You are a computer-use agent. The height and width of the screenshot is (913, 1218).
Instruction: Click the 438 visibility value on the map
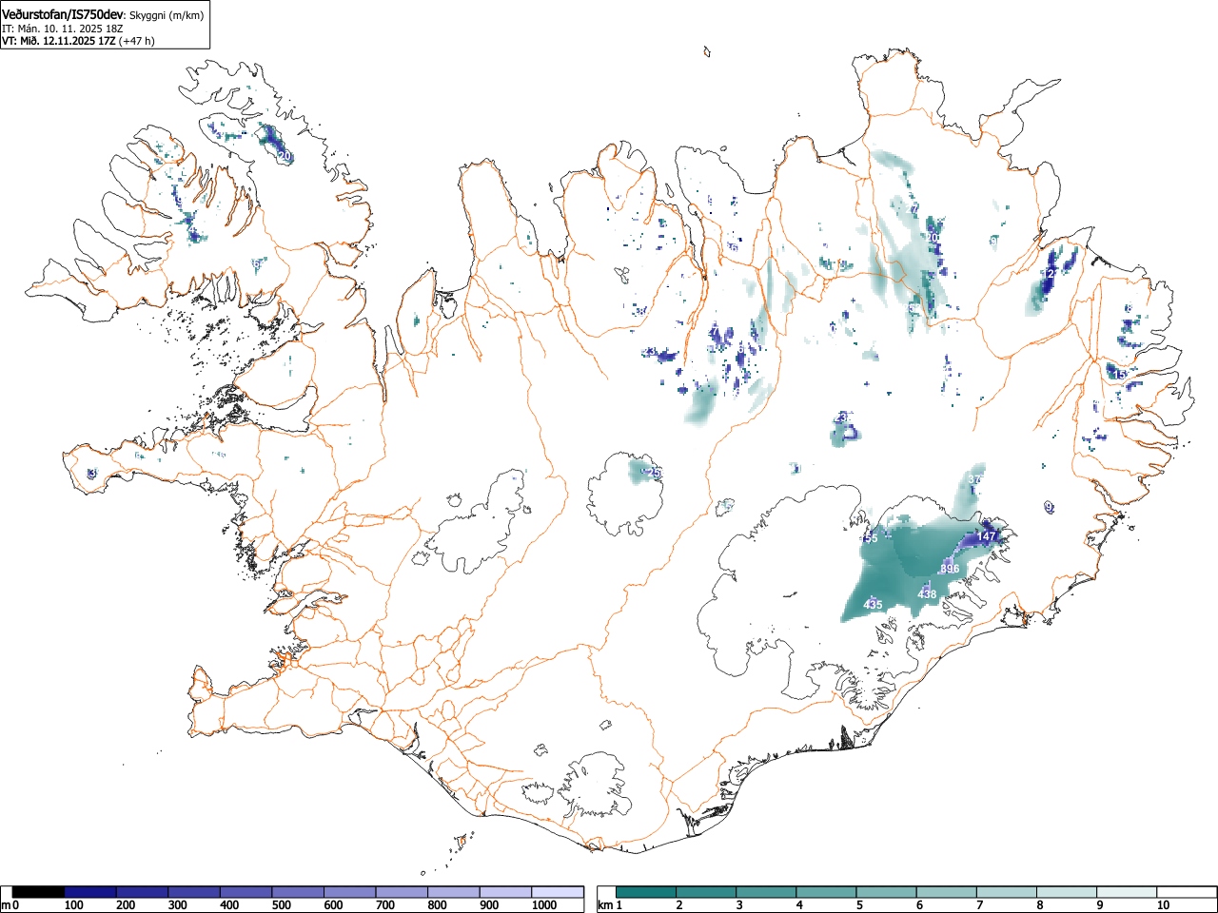[927, 594]
